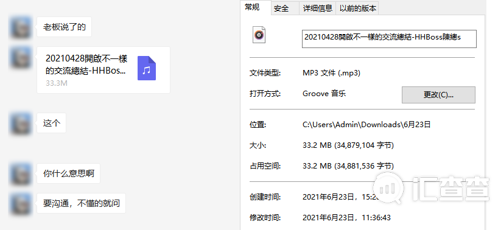Click the 占用空间: label
This screenshot has height=230, width=498.
coord(265,166)
